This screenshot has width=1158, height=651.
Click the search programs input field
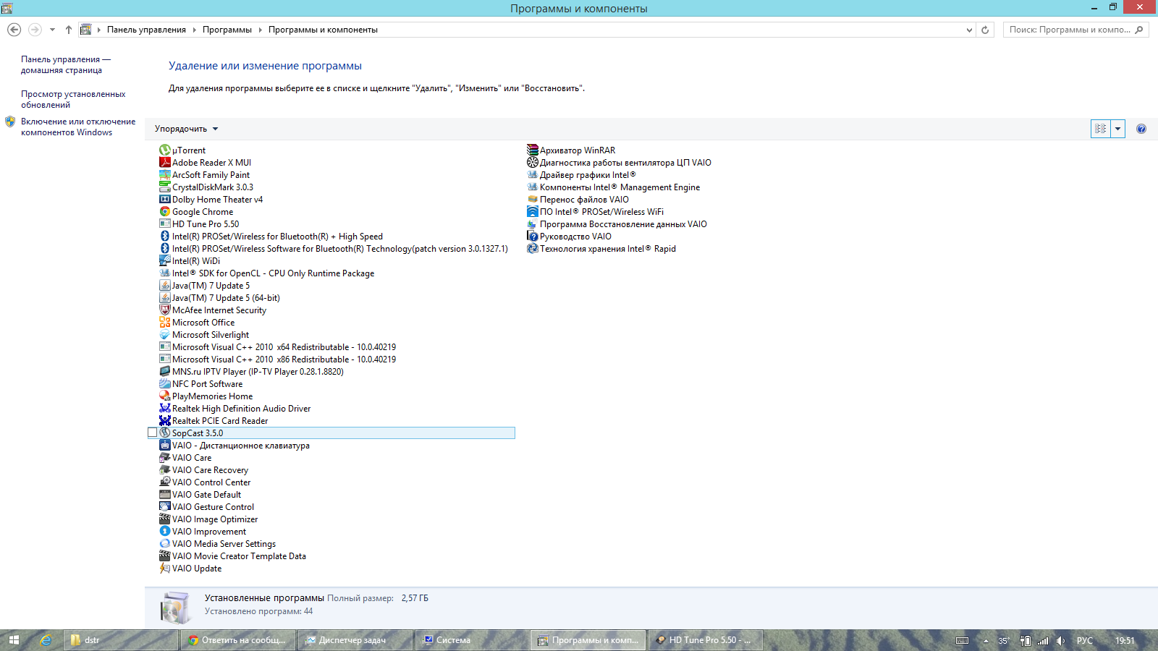point(1069,30)
